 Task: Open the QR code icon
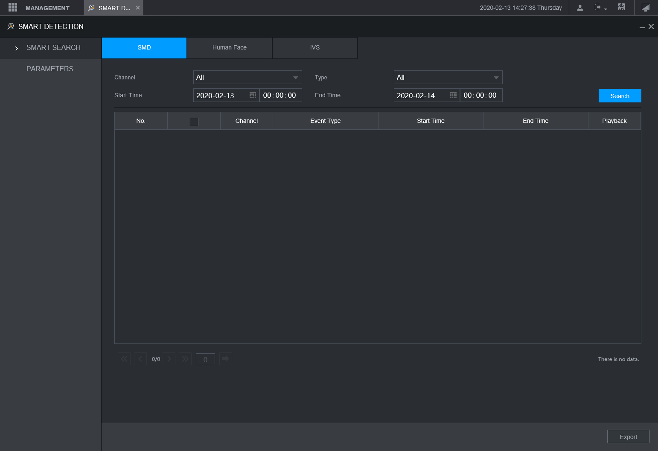pos(621,7)
